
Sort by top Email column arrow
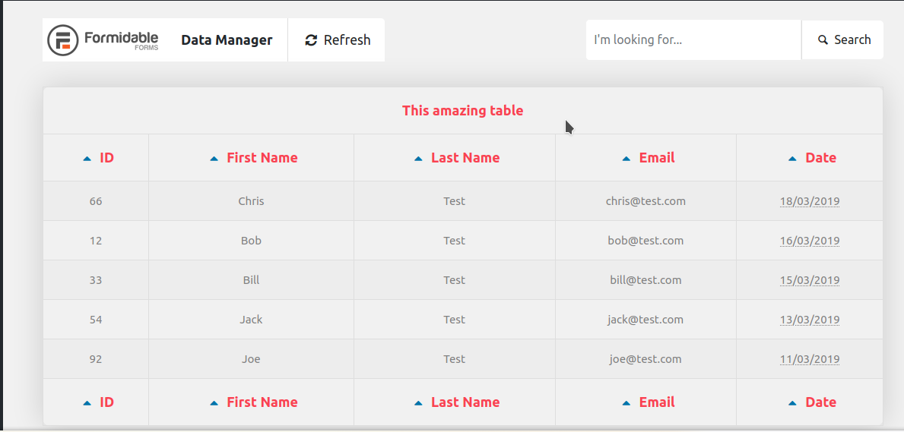point(626,159)
